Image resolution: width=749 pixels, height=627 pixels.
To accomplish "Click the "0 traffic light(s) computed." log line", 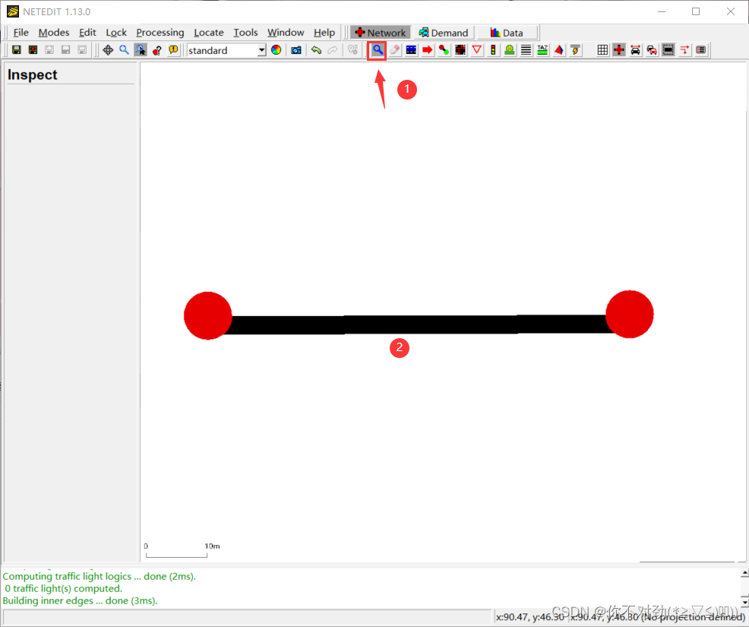I will [x=64, y=588].
